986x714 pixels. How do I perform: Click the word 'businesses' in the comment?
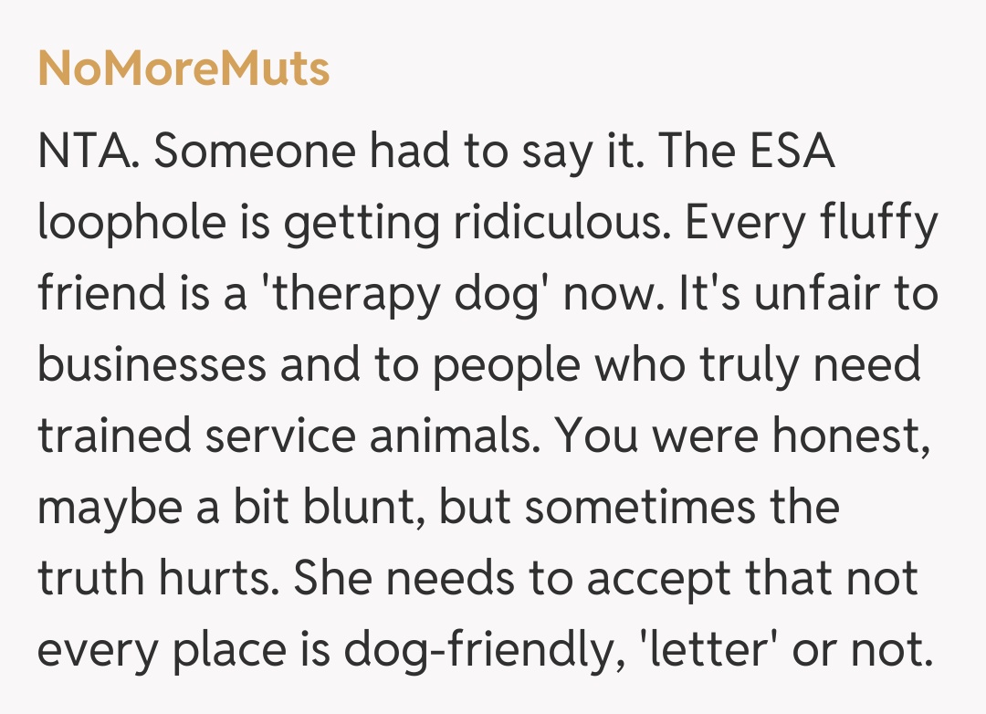[152, 365]
